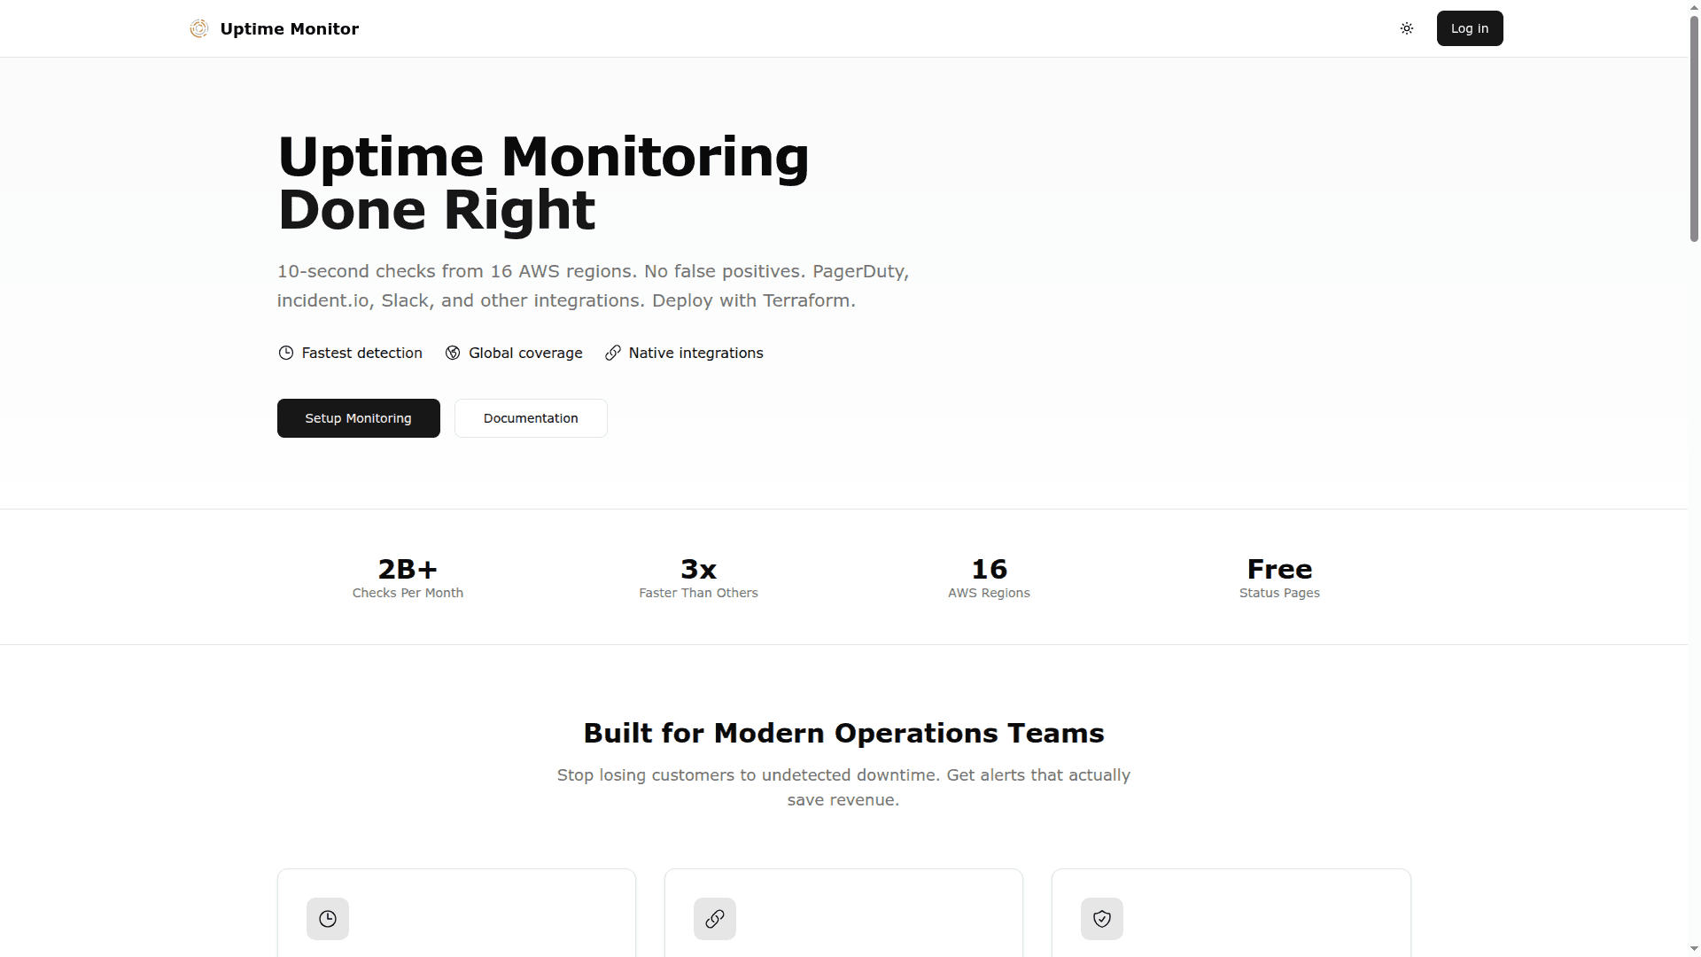The image size is (1701, 957).
Task: Click the clock icon in first feature card
Action: (x=328, y=919)
